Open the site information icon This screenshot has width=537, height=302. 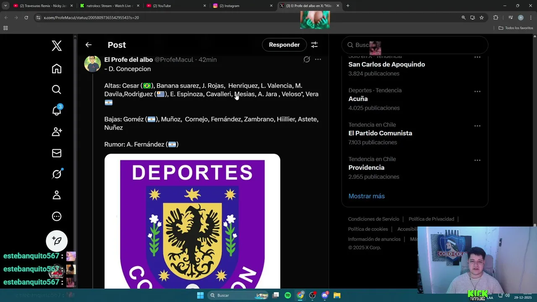[x=38, y=18]
